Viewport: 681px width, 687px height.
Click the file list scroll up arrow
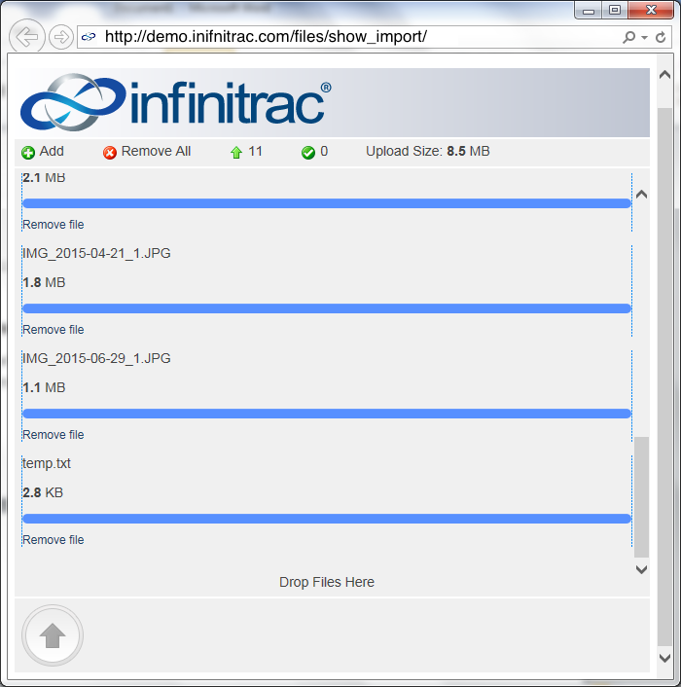click(641, 194)
